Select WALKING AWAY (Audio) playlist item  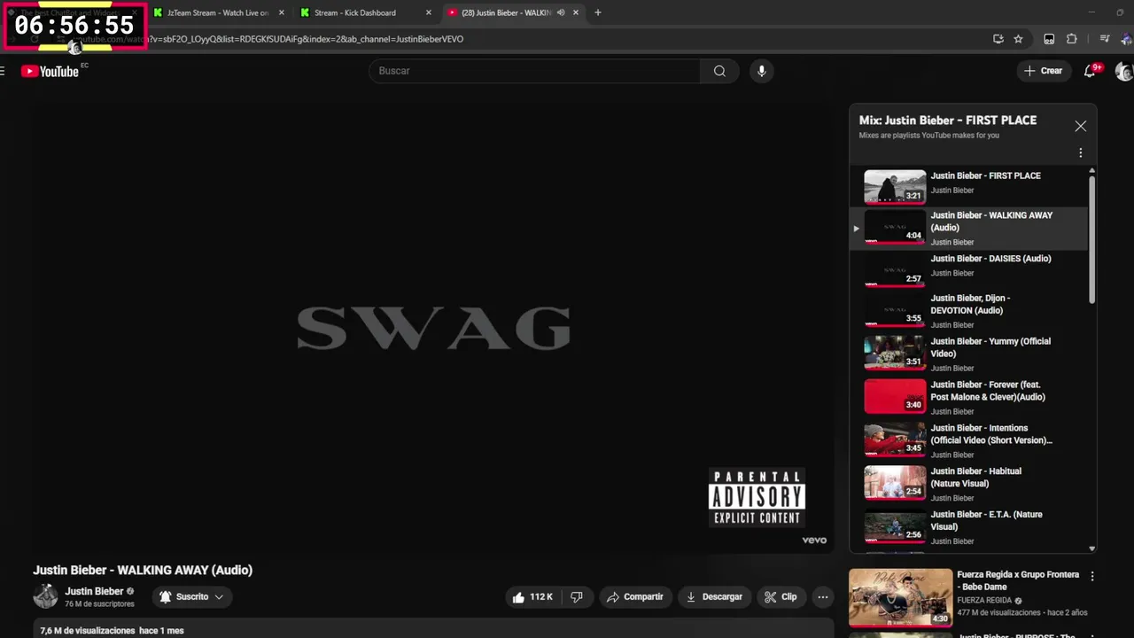tap(968, 229)
